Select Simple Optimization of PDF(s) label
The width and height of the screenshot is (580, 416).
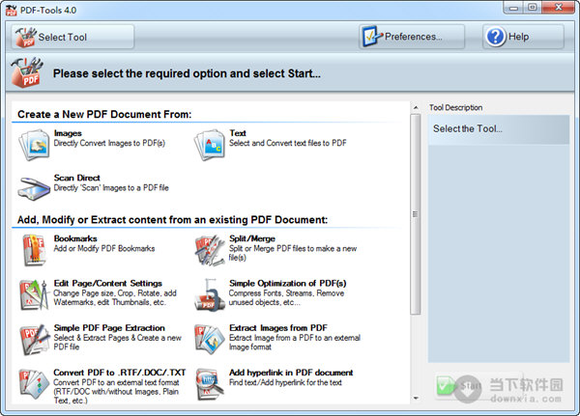pyautogui.click(x=288, y=284)
